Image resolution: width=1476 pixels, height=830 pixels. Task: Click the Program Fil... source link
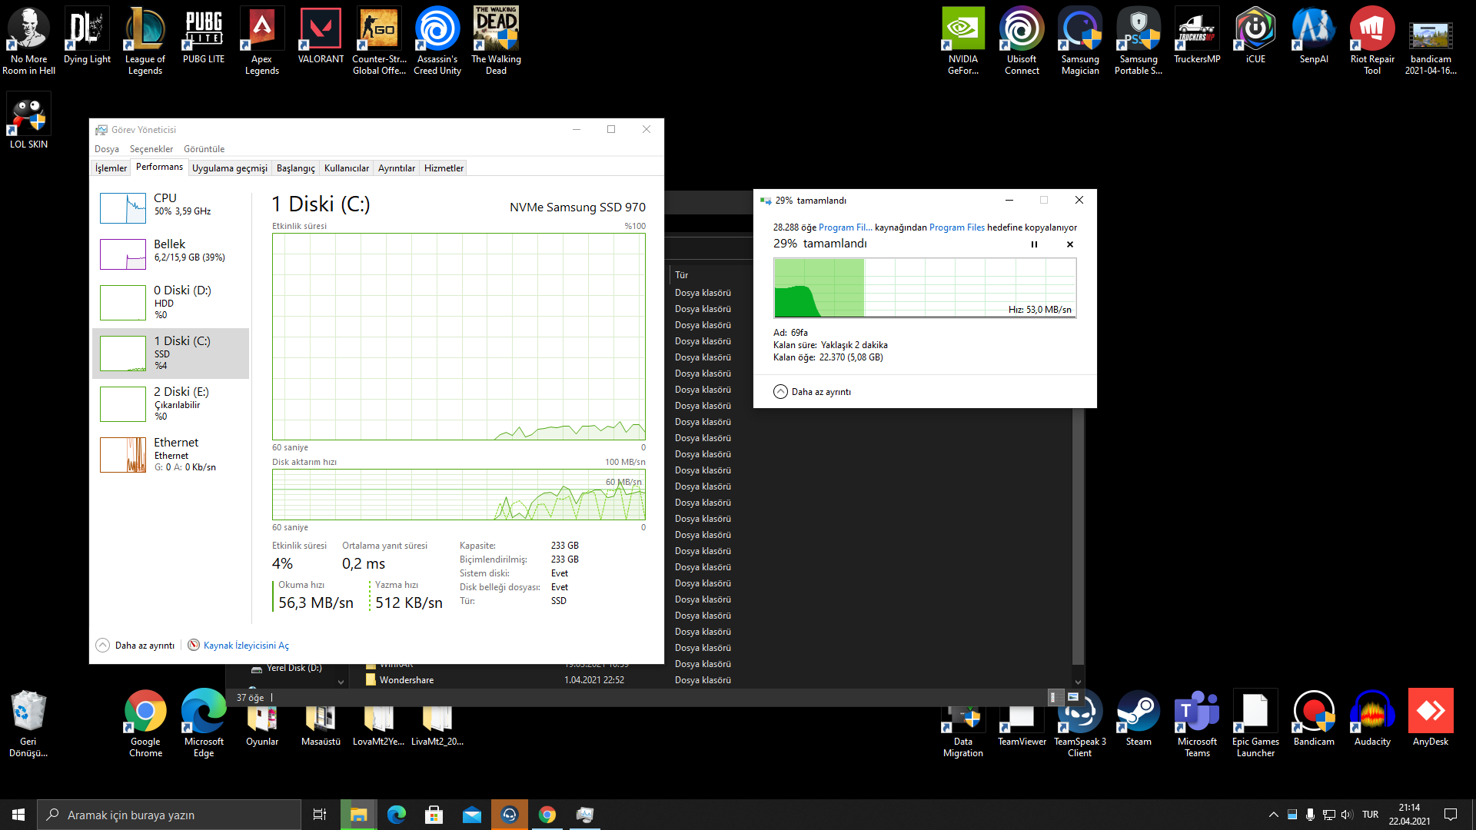click(x=846, y=227)
